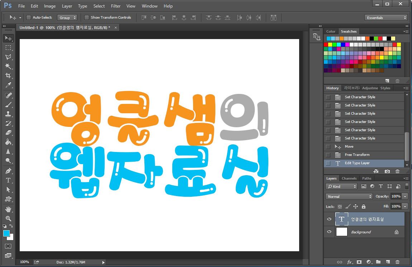The height and width of the screenshot is (267, 412).
Task: Select the Healing Brush tool
Action: [8, 95]
